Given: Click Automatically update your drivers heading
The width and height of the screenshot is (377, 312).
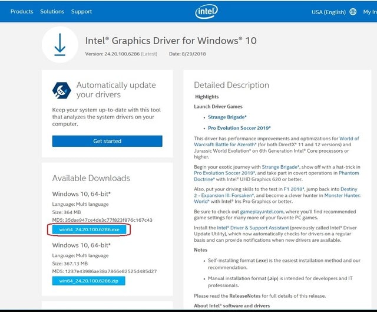Looking at the screenshot, I should [x=116, y=90].
